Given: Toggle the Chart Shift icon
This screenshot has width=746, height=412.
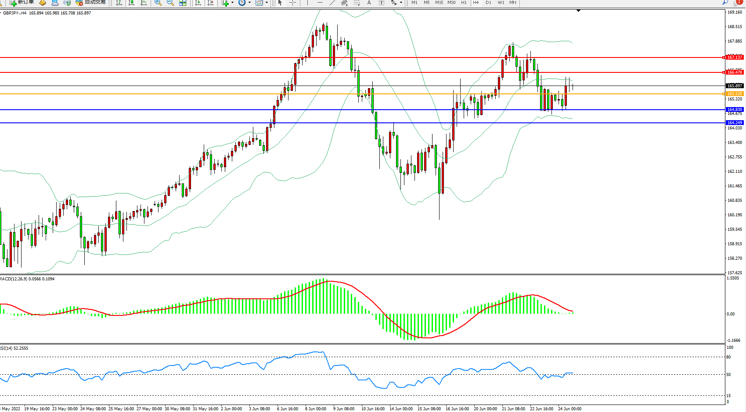Looking at the screenshot, I should click(210, 3).
